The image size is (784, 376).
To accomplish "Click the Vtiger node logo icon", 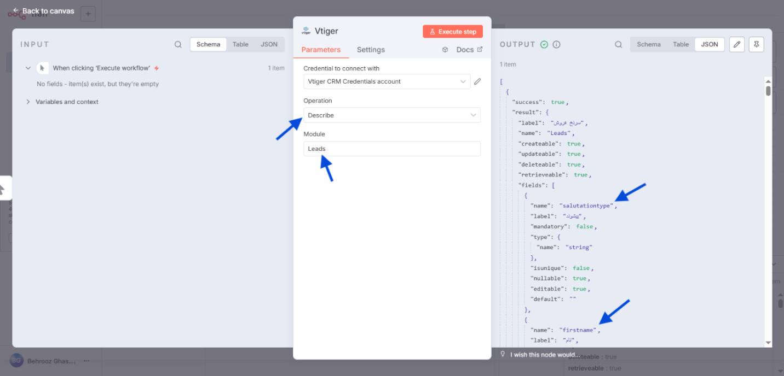I will coord(305,31).
